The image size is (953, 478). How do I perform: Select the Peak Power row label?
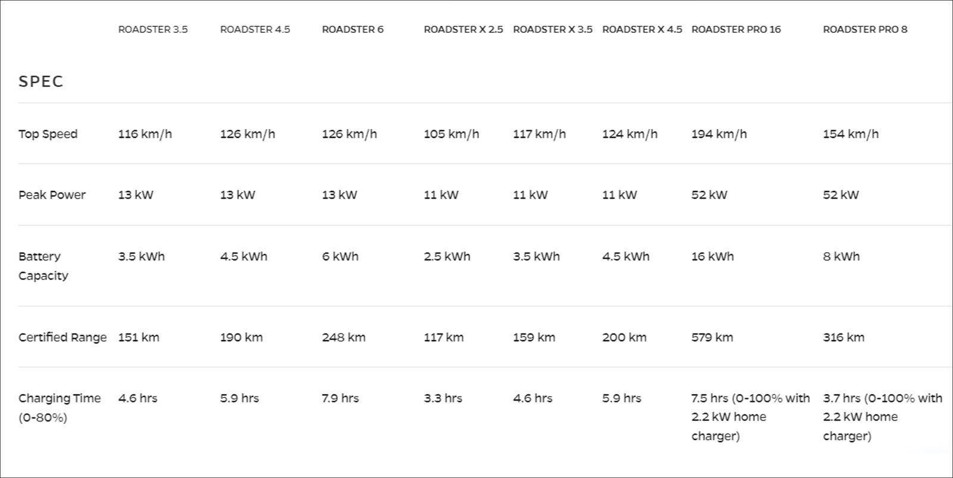click(x=52, y=195)
